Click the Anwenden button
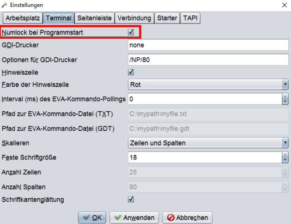Screen dimensions: 291x224 [x=134, y=218]
